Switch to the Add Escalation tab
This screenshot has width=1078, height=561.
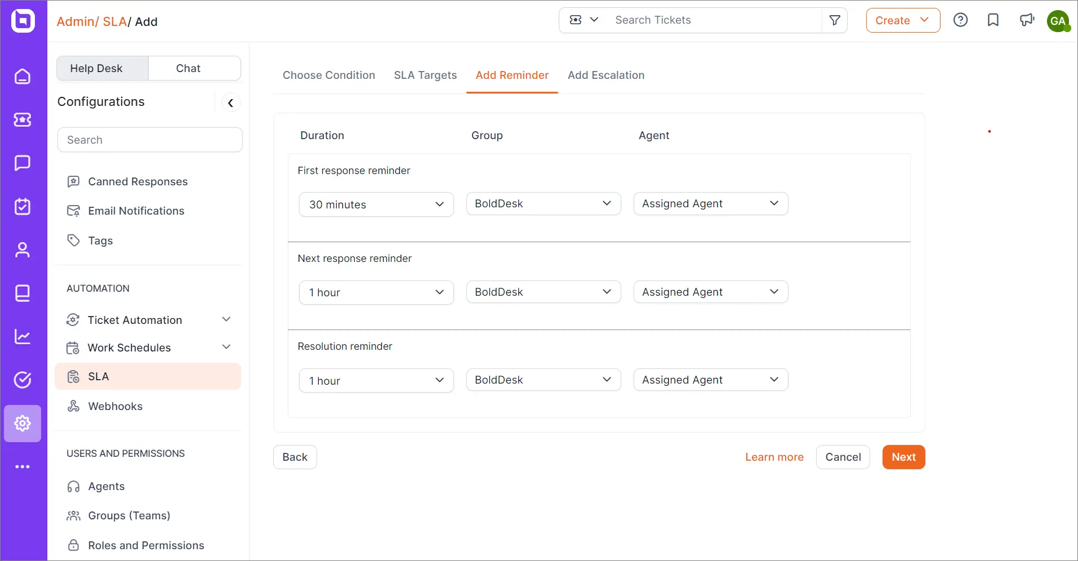[606, 75]
